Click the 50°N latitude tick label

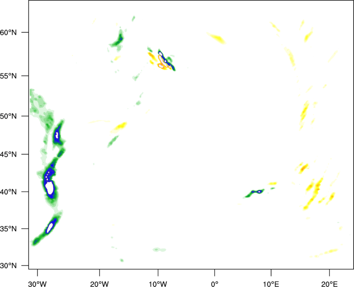pyautogui.click(x=8, y=116)
